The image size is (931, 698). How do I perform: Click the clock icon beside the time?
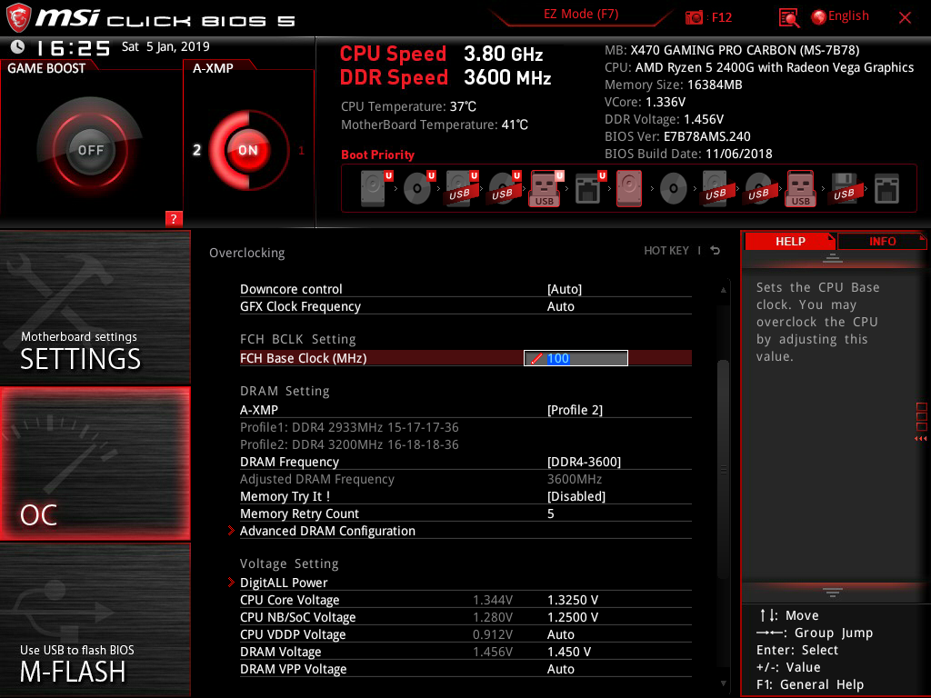coord(18,46)
